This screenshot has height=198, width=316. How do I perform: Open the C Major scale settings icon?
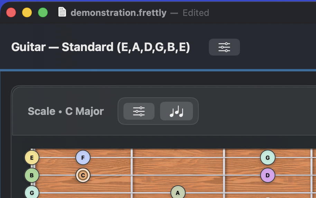139,111
